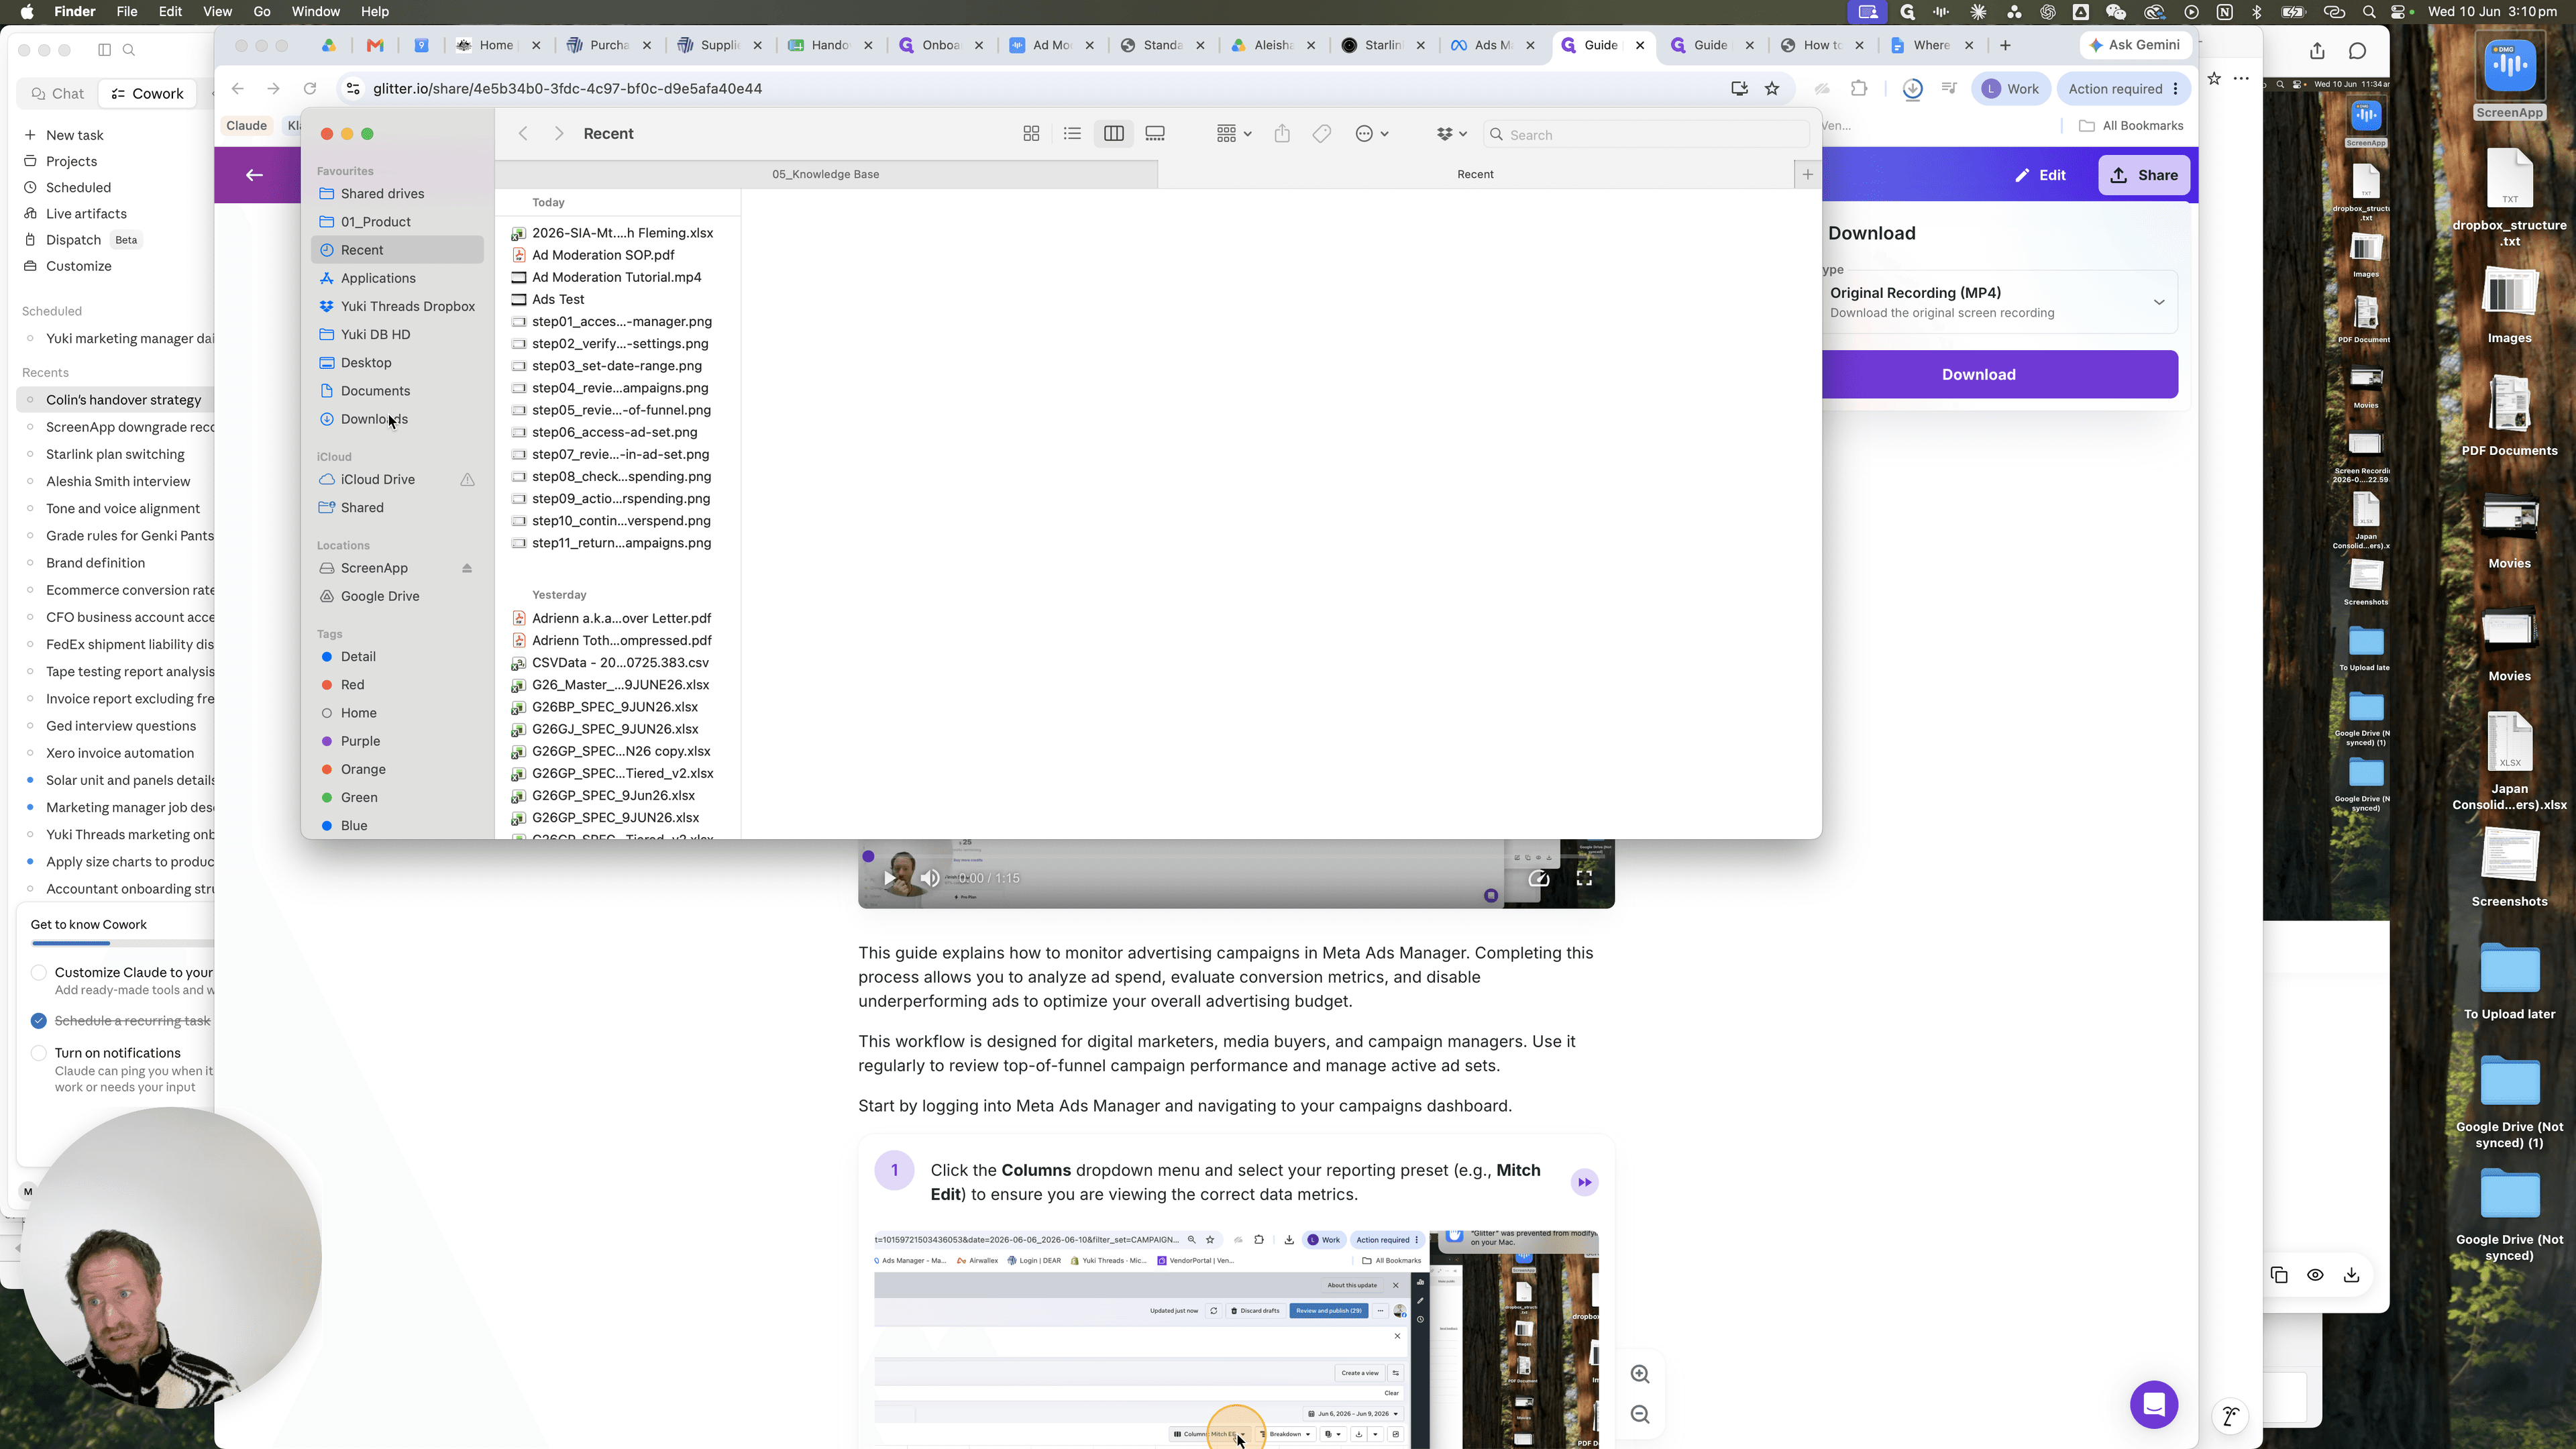Open the chat support bubble

click(x=2153, y=1405)
